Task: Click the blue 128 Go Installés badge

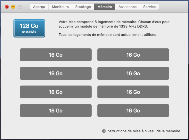Action: click(x=29, y=28)
